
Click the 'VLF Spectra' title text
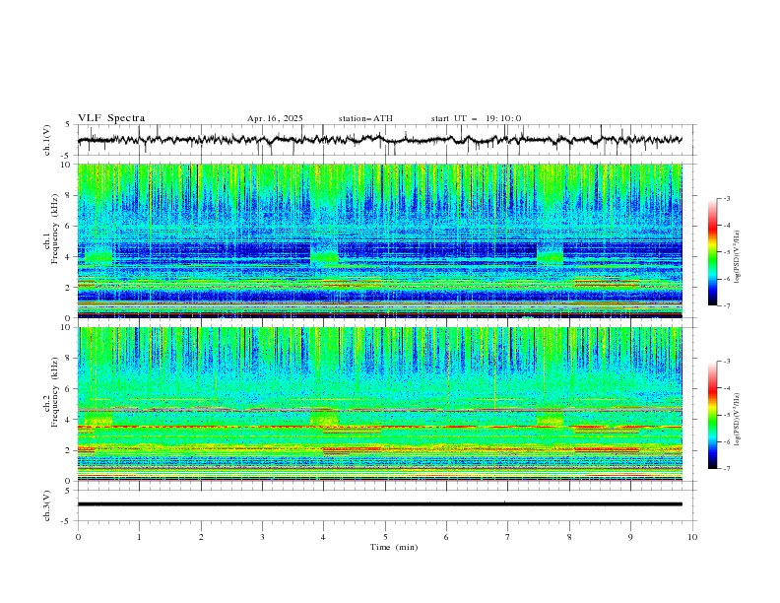111,118
